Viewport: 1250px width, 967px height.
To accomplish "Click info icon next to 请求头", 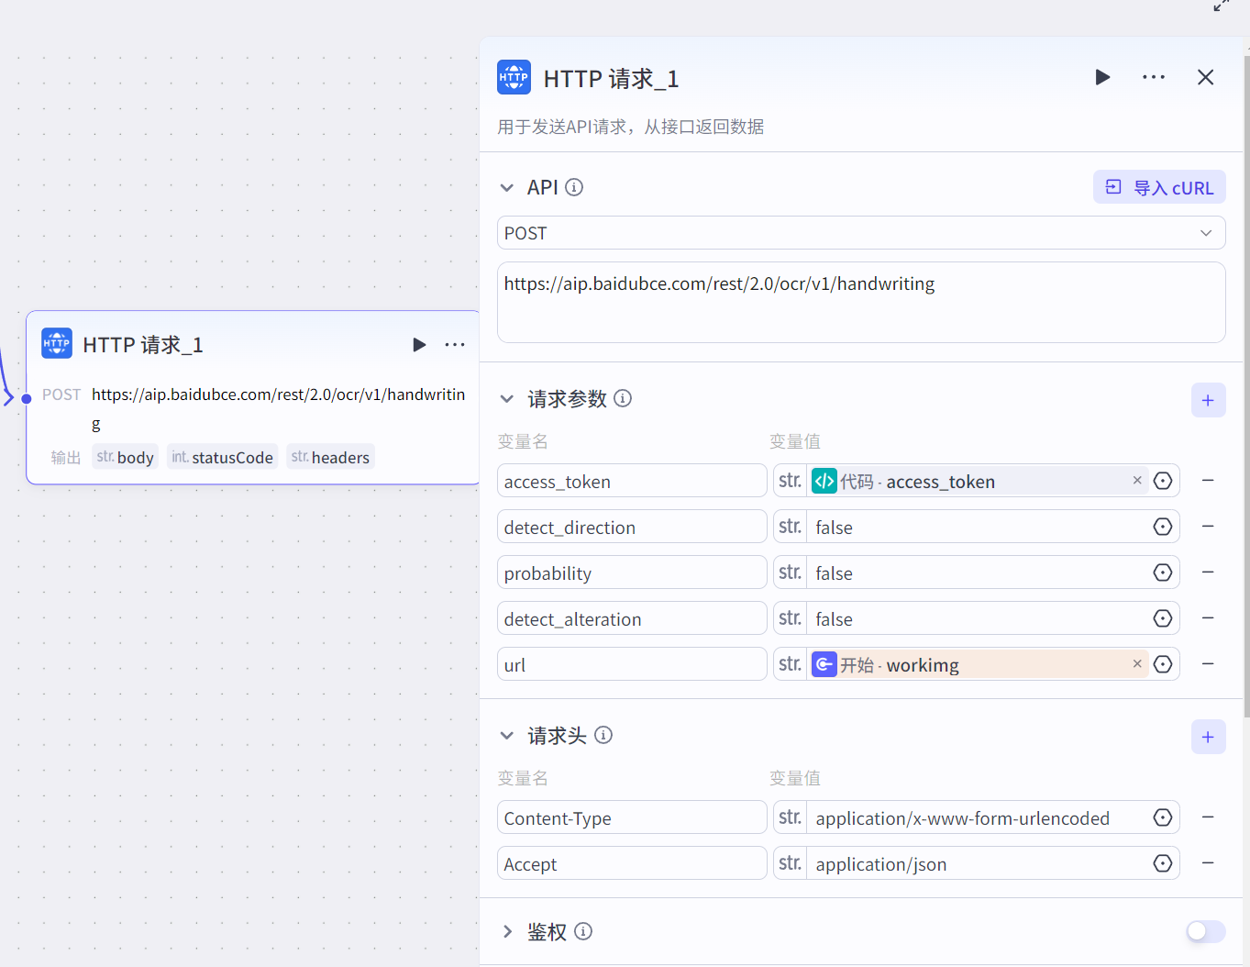I will pyautogui.click(x=603, y=735).
